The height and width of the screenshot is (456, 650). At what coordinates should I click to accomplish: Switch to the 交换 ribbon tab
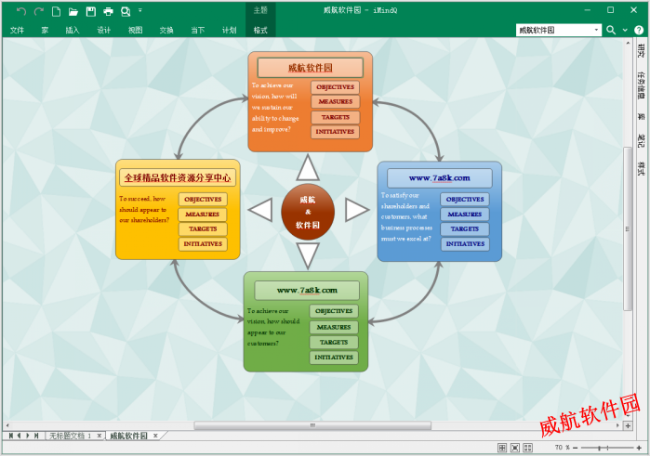click(166, 30)
